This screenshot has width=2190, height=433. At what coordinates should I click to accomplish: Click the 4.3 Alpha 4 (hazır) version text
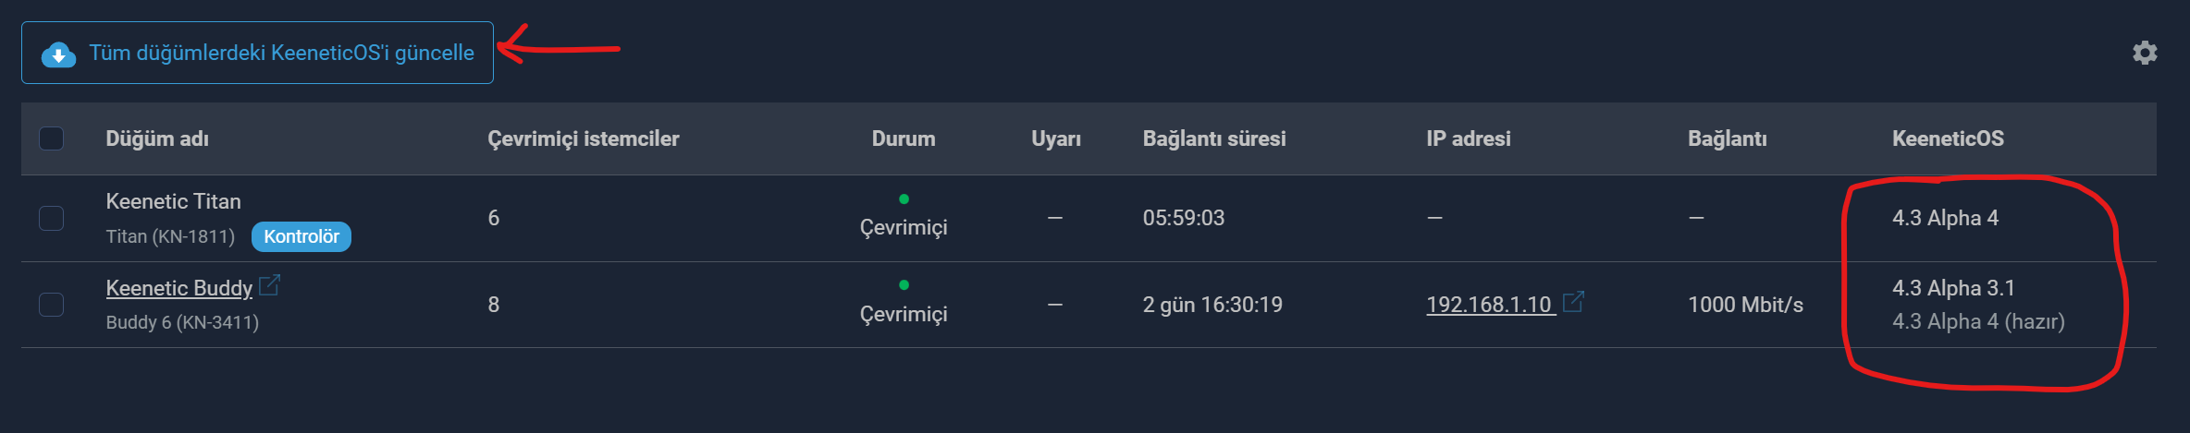(x=1978, y=321)
